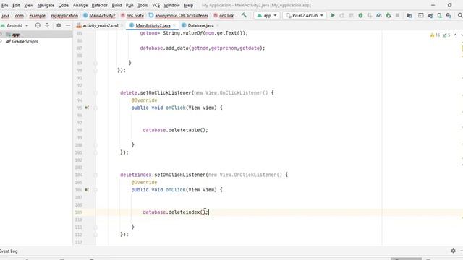Click override gutter icon beside deleteindex onClick
The width and height of the screenshot is (463, 260).
click(87, 190)
